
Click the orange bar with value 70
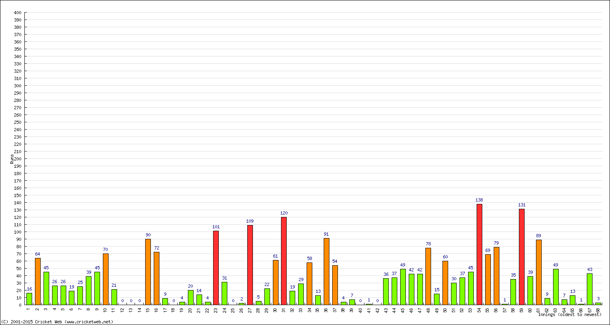[106, 279]
